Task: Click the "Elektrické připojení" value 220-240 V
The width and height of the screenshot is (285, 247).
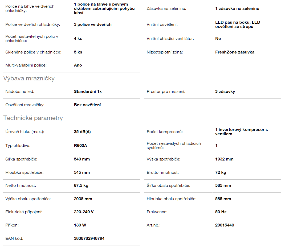Action: tap(84, 212)
